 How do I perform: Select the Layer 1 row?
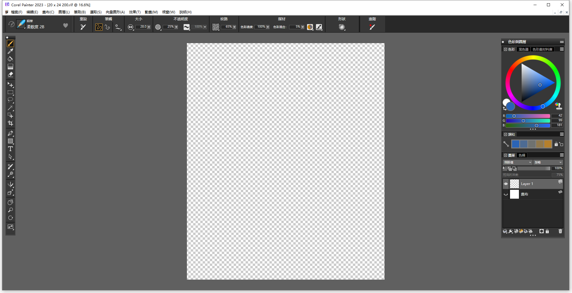click(x=533, y=184)
